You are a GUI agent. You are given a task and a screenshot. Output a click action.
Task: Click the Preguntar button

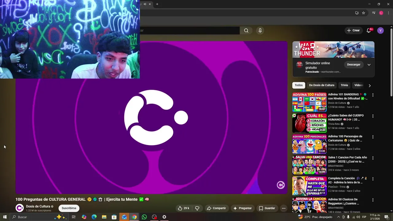(242, 208)
